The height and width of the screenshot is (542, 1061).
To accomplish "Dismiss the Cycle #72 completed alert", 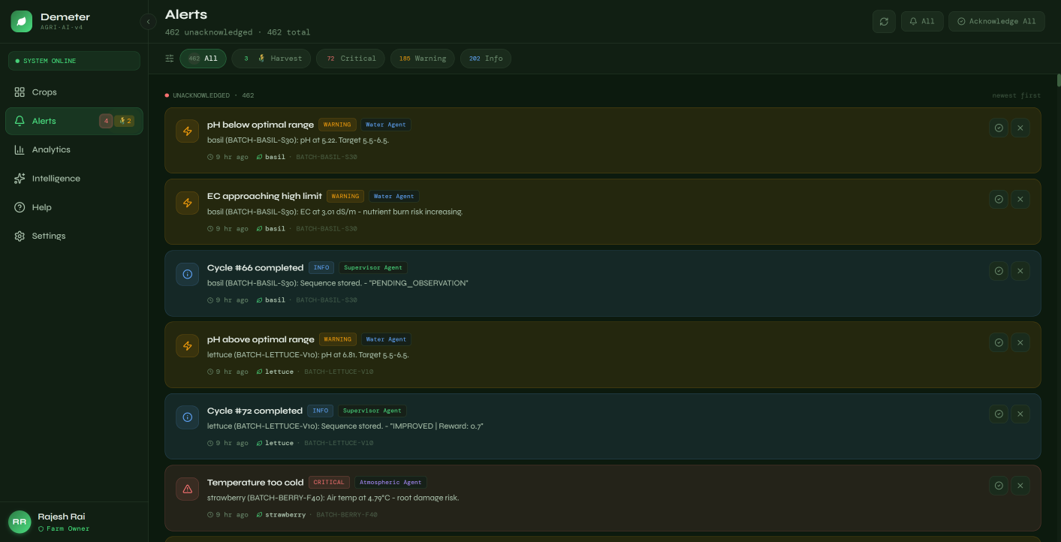I will click(1020, 414).
